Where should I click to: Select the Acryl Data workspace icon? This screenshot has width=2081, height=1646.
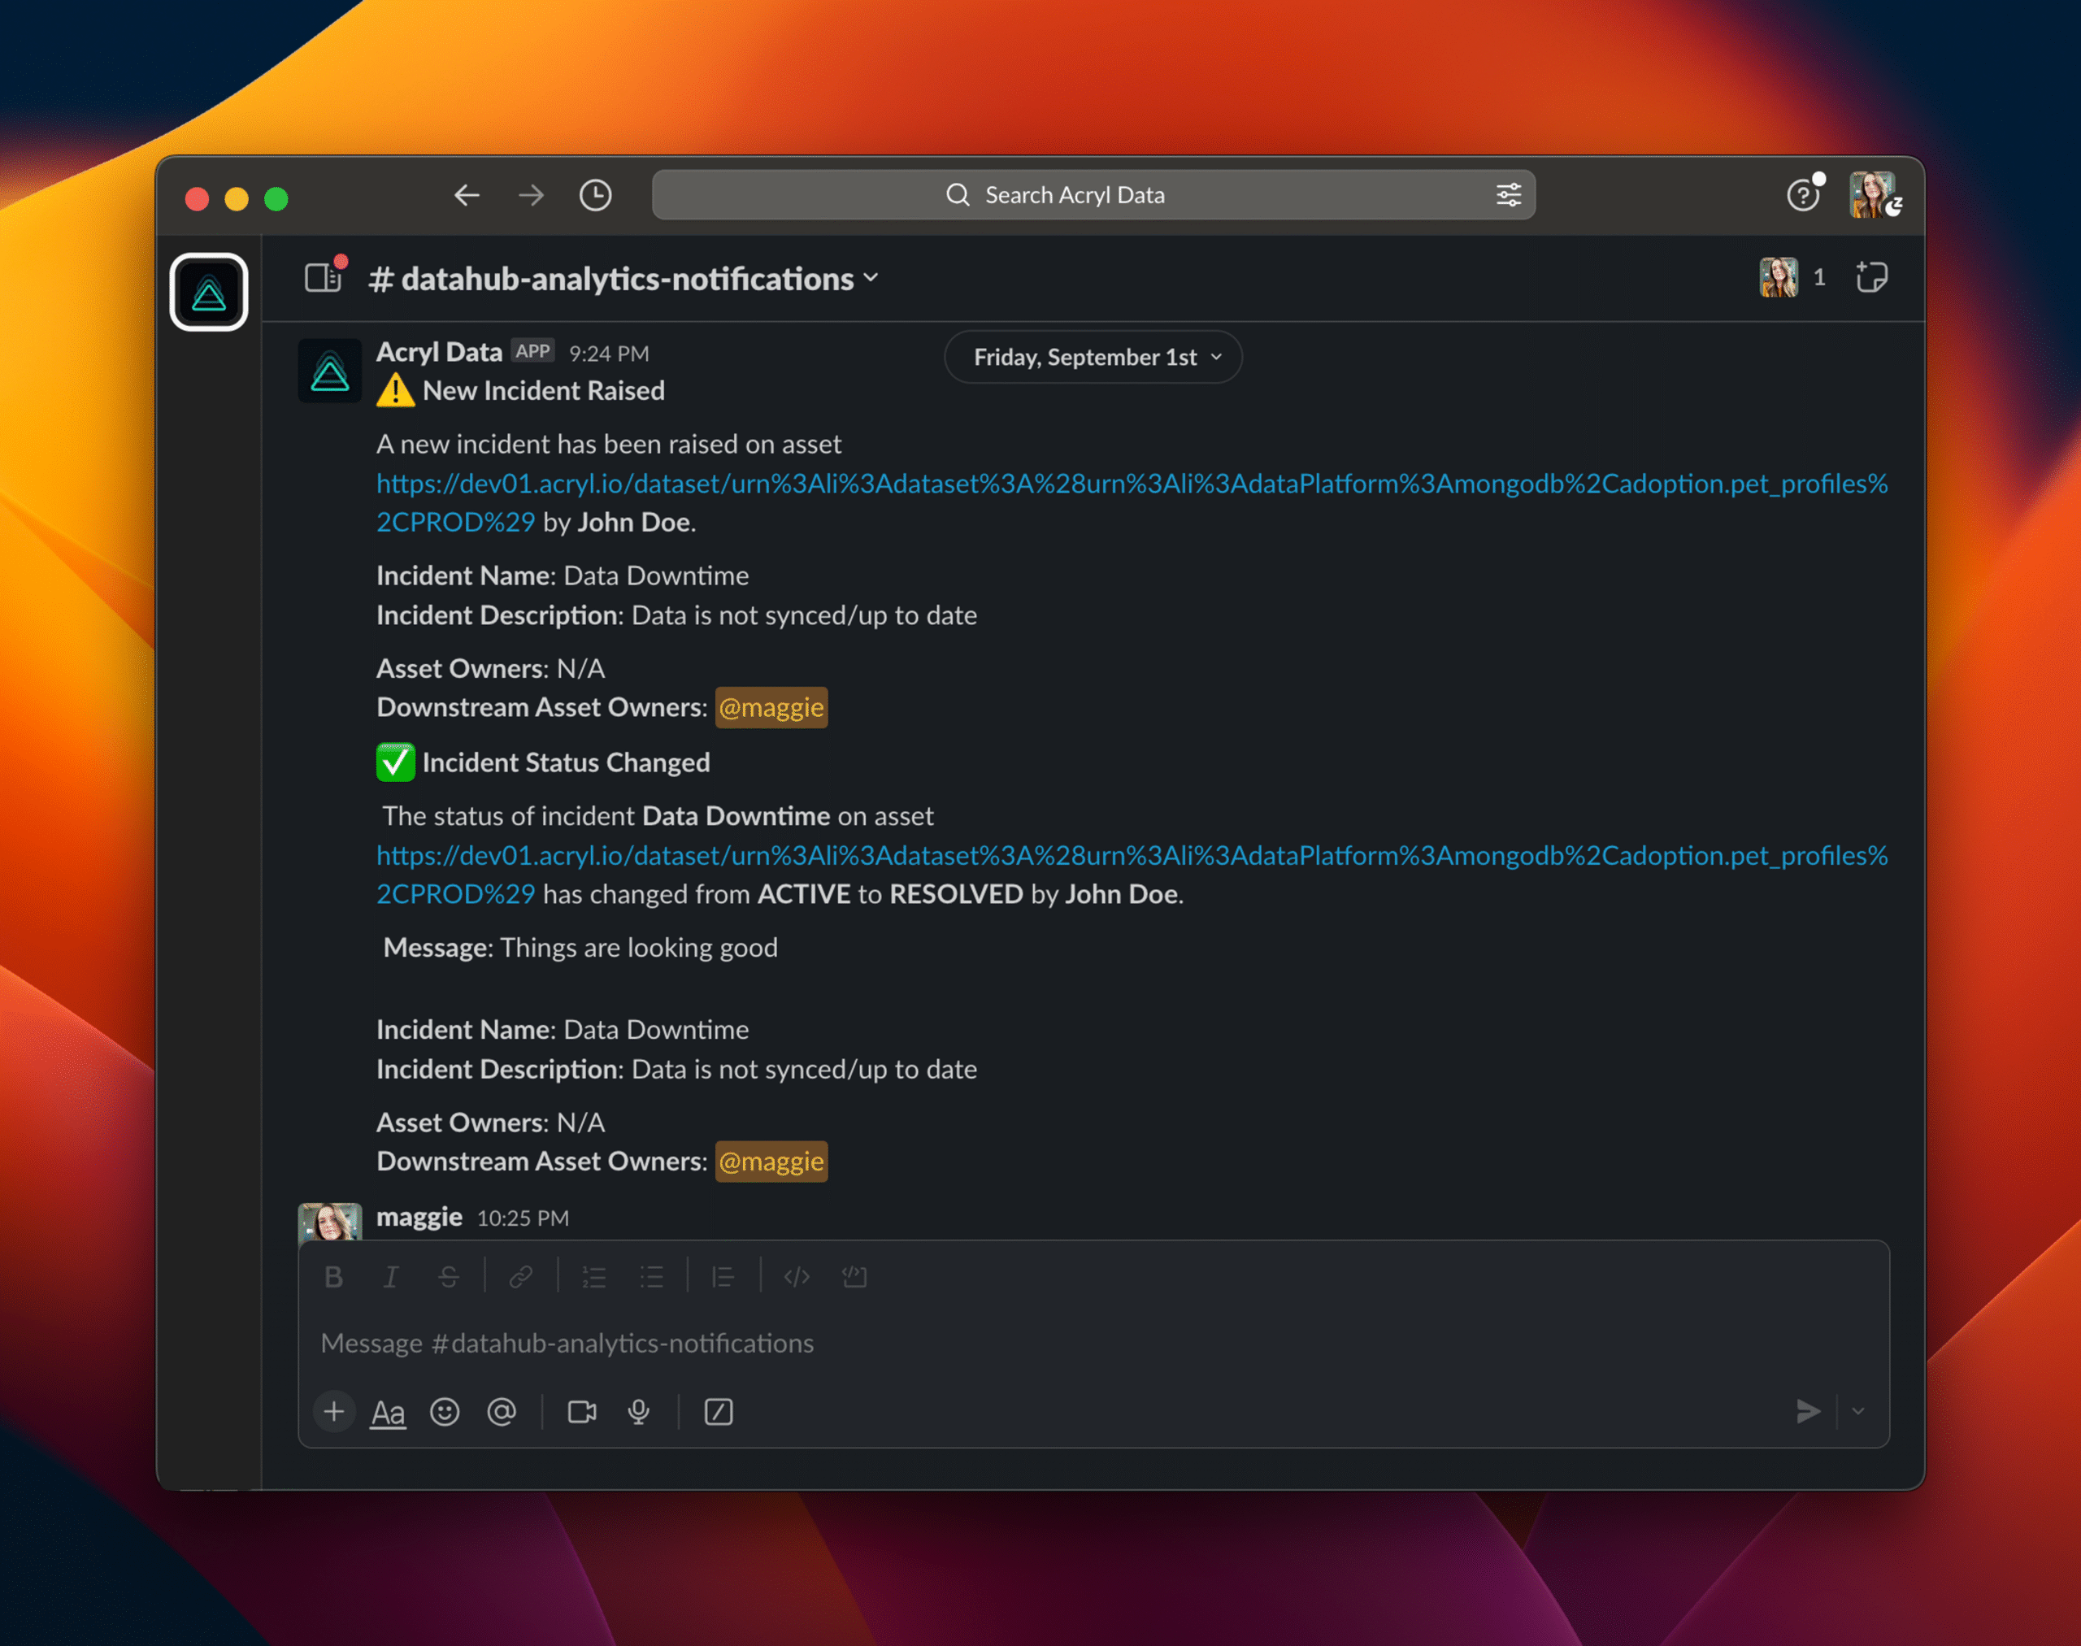point(209,292)
